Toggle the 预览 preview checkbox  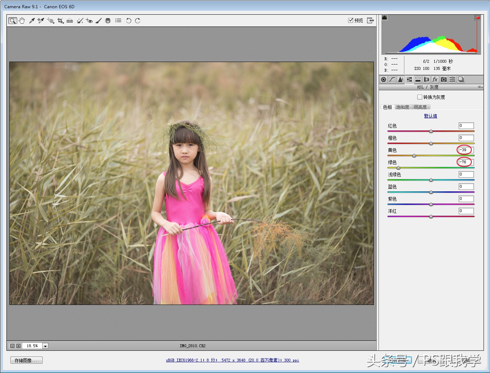[351, 20]
